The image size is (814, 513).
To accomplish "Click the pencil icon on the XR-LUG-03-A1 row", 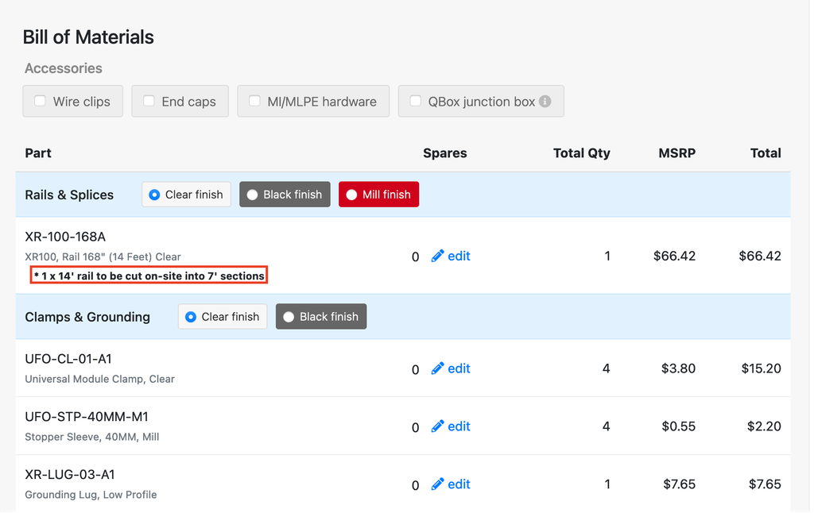I will (x=438, y=484).
